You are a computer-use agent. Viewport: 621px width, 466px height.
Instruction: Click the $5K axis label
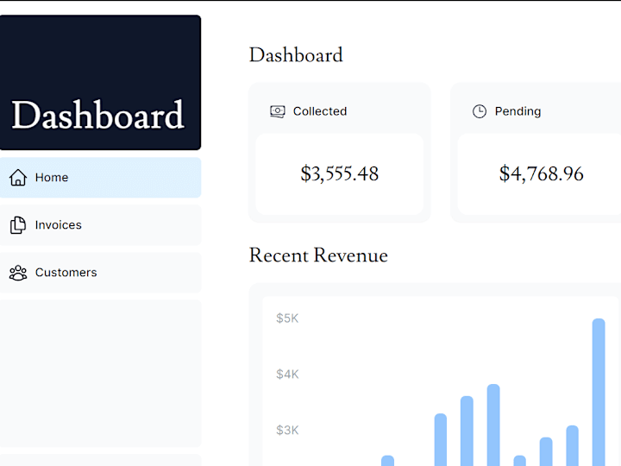tap(287, 318)
